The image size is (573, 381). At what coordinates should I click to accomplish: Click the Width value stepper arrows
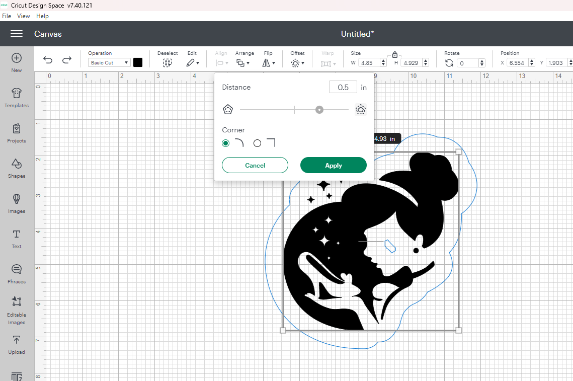pyautogui.click(x=383, y=63)
